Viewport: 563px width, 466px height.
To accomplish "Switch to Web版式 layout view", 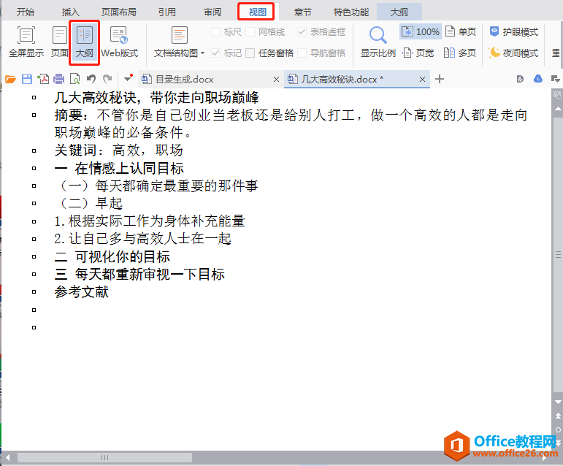I will point(119,42).
